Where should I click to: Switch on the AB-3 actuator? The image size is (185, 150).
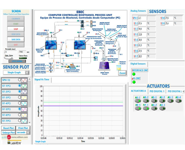click(x=171, y=101)
